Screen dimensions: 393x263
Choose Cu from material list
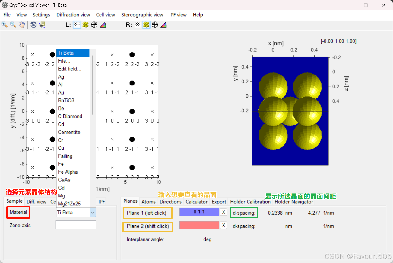click(x=73, y=148)
